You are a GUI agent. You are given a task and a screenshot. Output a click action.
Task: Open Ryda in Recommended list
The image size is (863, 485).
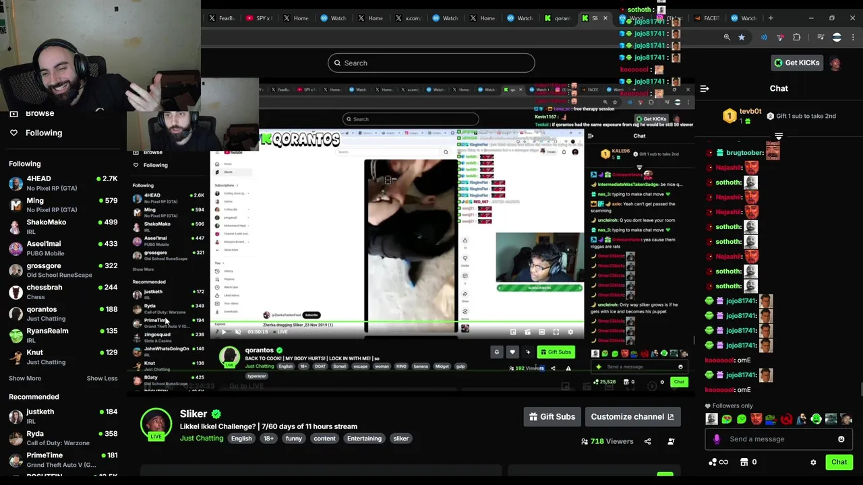[63, 438]
